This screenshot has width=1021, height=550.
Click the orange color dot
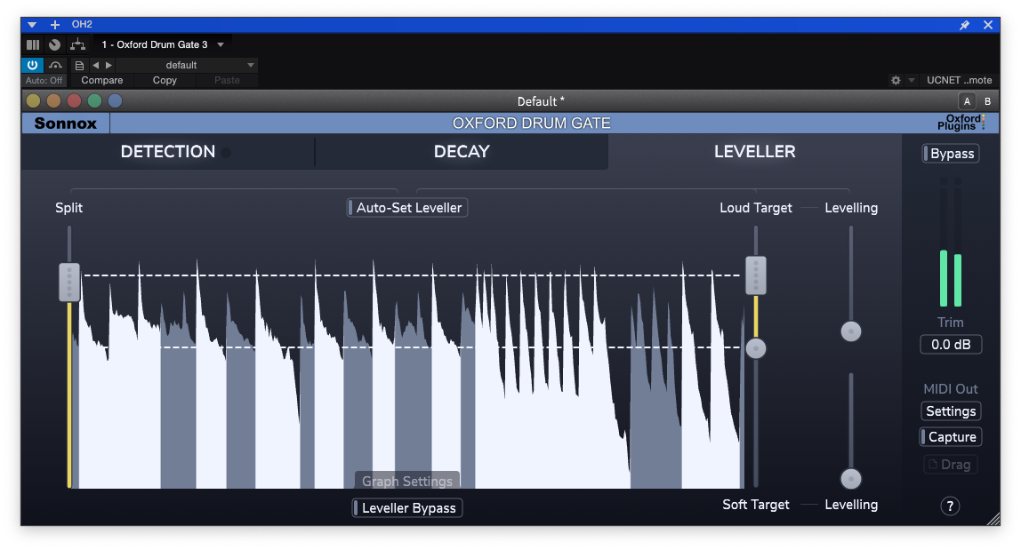(54, 101)
